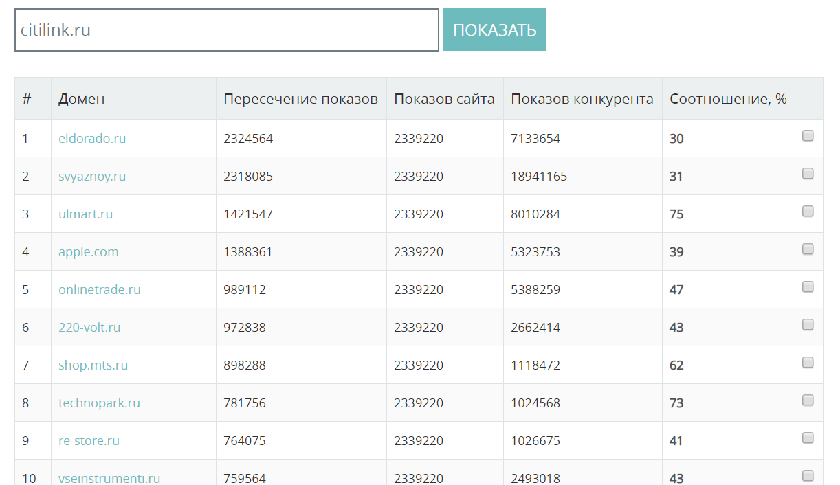Click ratio value 62 in shop.mts.ru row
Screen dimensions: 840x485
676,365
